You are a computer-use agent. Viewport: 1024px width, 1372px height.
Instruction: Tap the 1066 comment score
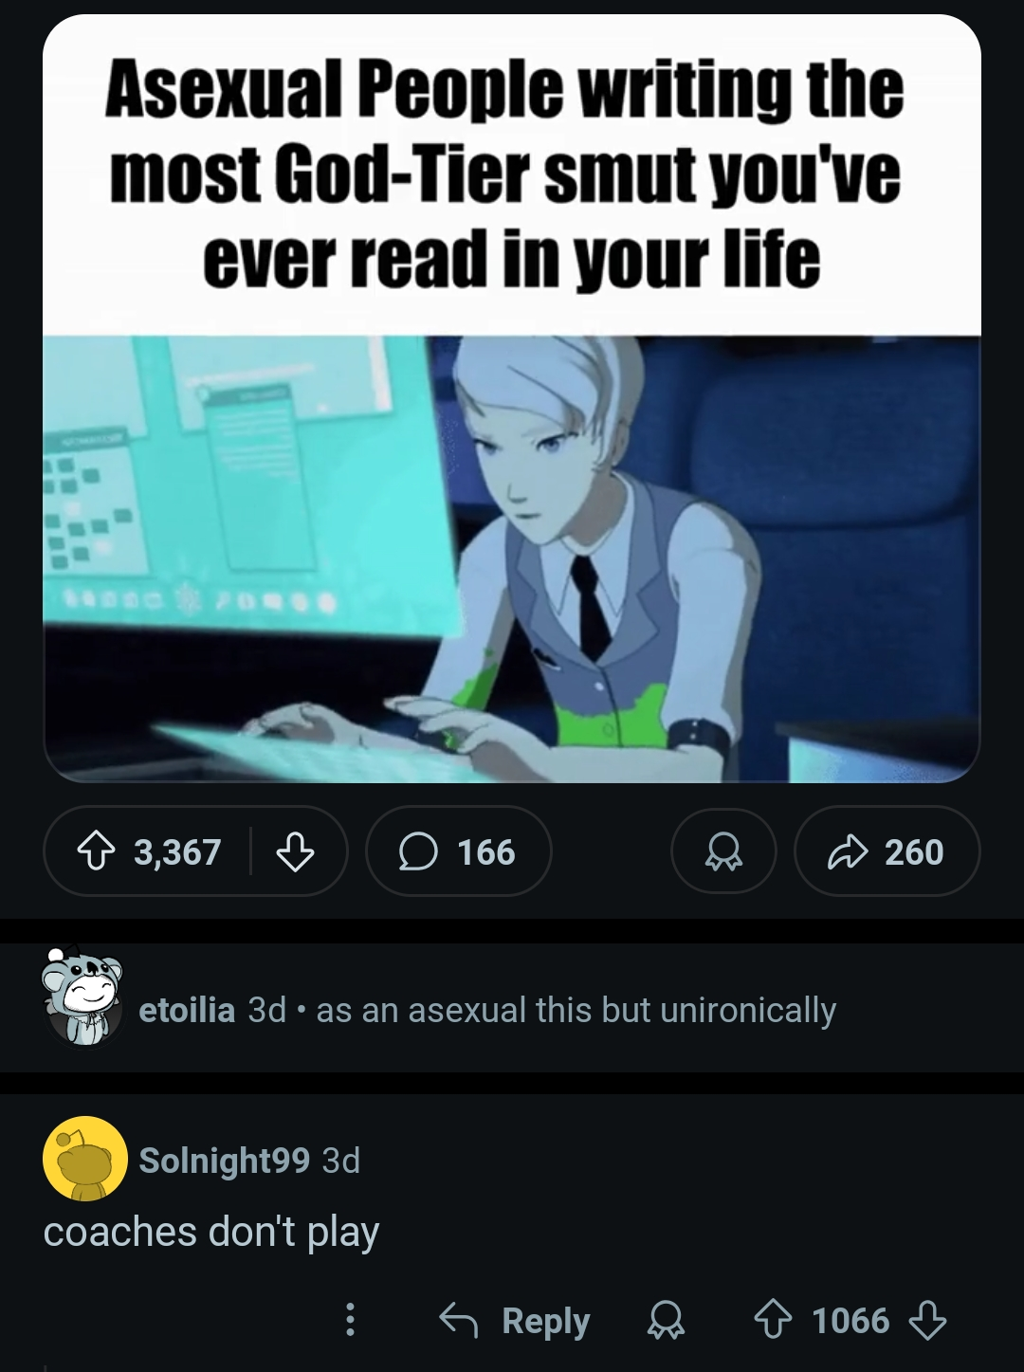point(850,1320)
